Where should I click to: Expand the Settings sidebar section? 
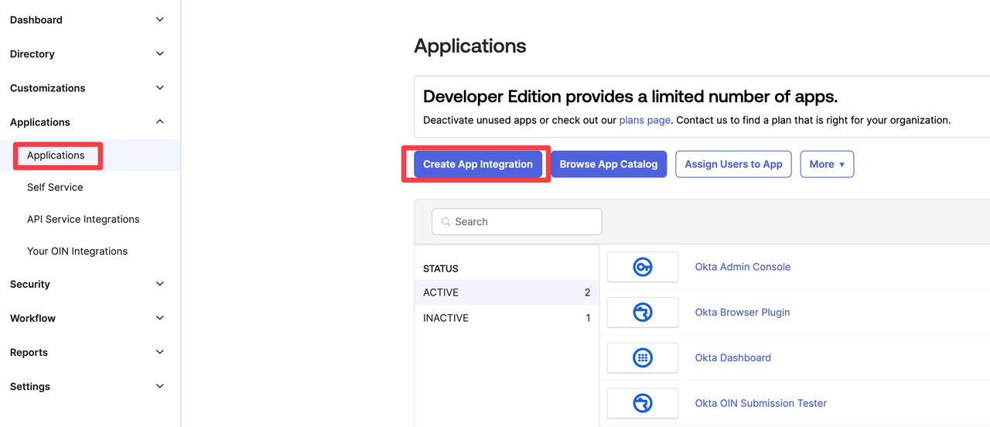(160, 386)
